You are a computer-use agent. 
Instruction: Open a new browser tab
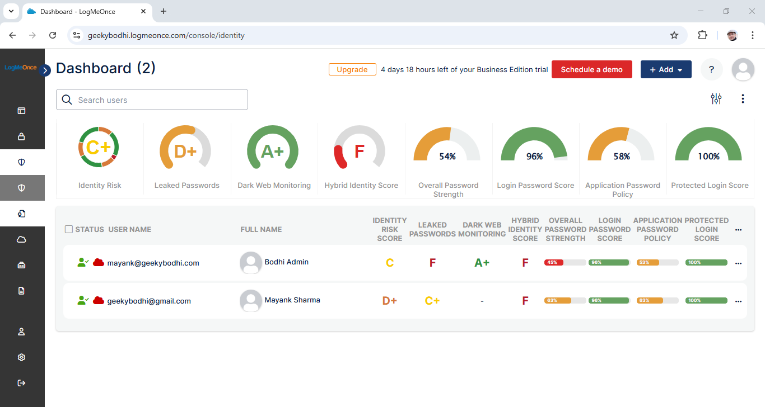click(x=164, y=11)
